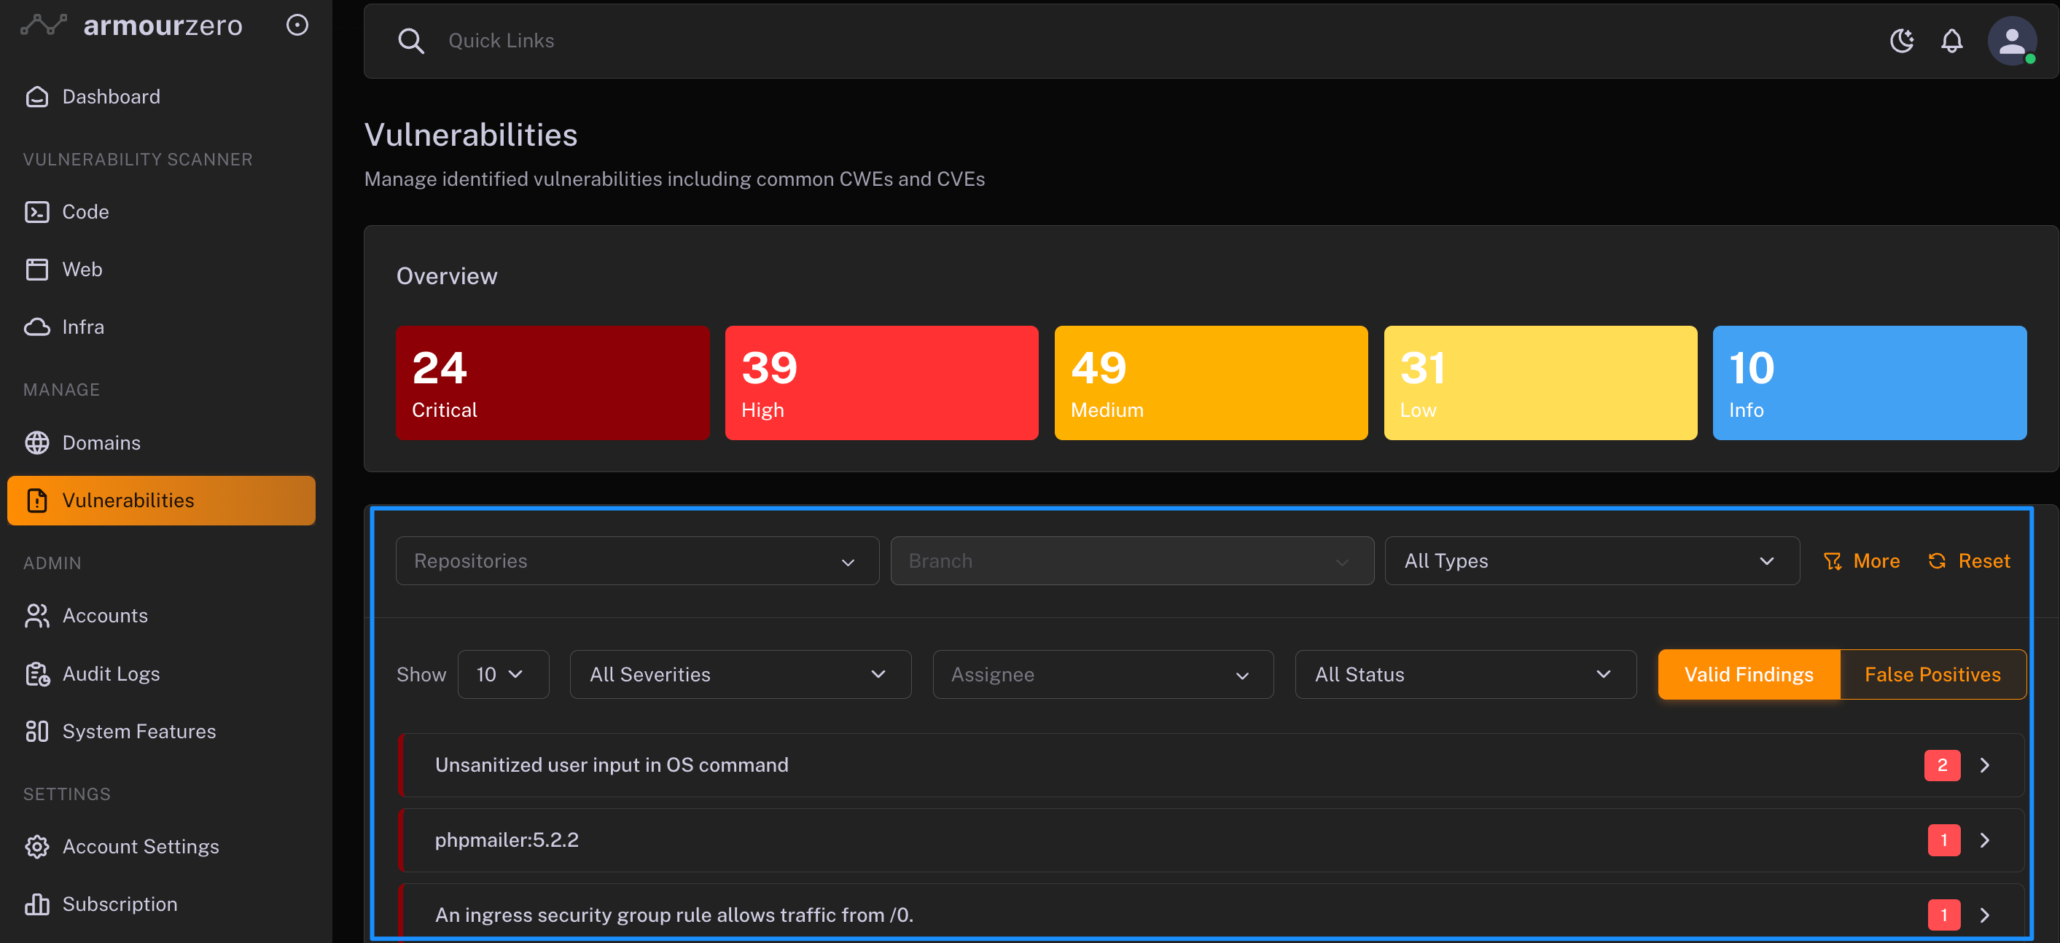Open Subscription menu item
This screenshot has height=943, width=2060.
(x=119, y=904)
